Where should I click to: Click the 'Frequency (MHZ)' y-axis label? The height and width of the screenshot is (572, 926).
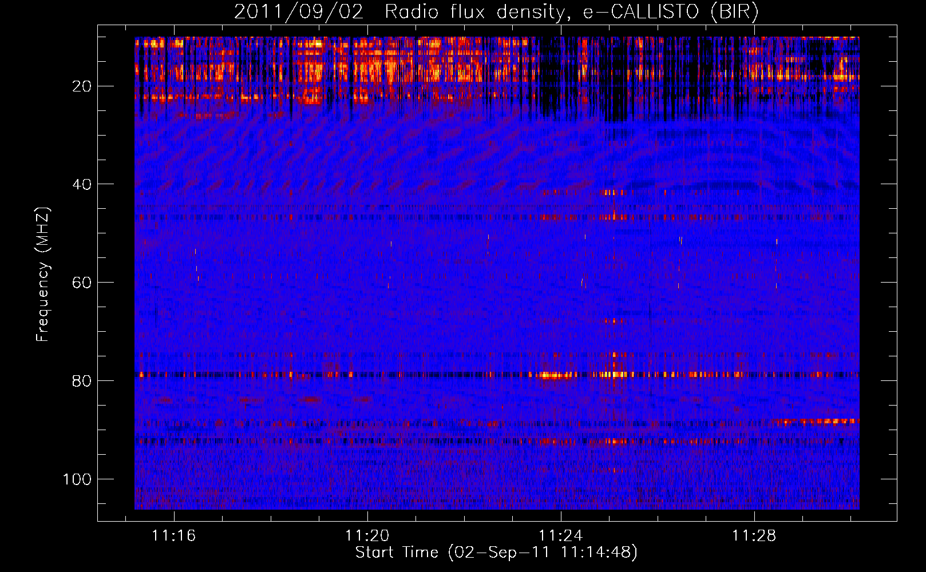point(43,275)
